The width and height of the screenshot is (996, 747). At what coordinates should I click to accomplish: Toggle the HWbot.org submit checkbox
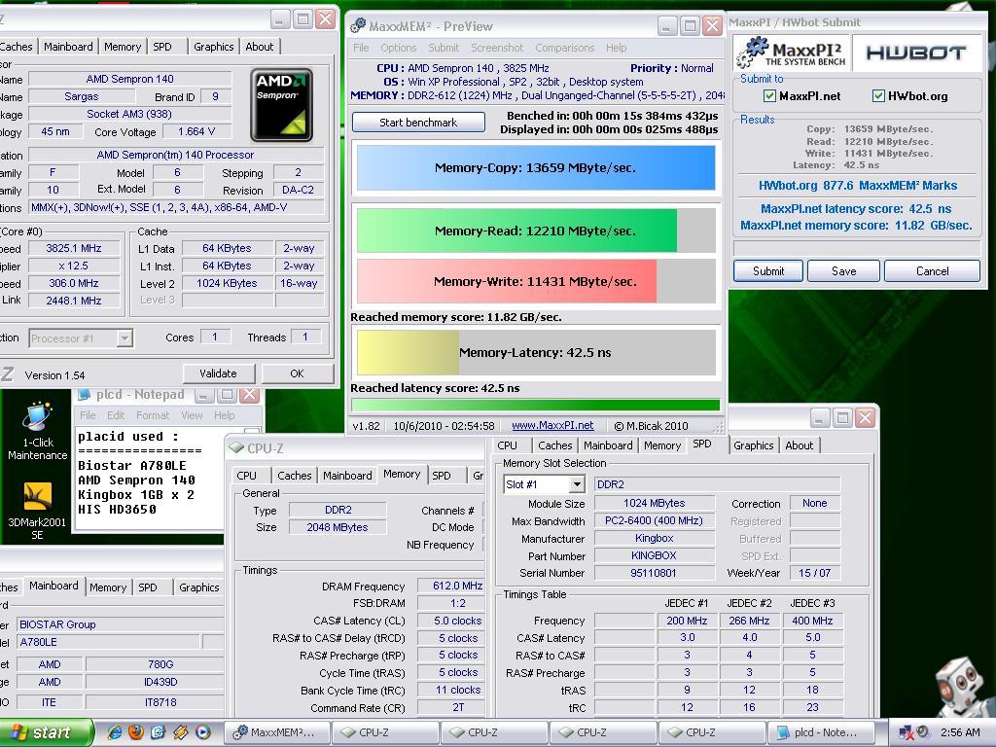pos(878,96)
